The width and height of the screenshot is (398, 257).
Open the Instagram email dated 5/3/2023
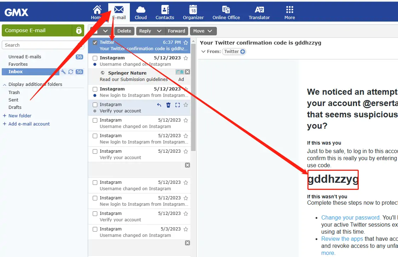click(139, 232)
